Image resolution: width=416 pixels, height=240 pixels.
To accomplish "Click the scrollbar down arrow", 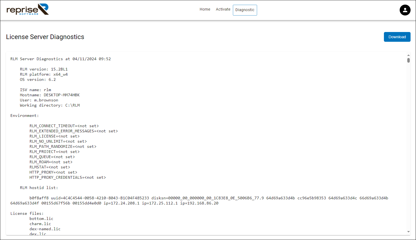I will pos(408,232).
